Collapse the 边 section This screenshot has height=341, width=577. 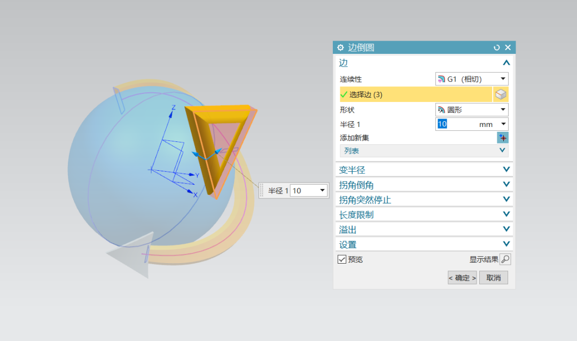click(505, 62)
